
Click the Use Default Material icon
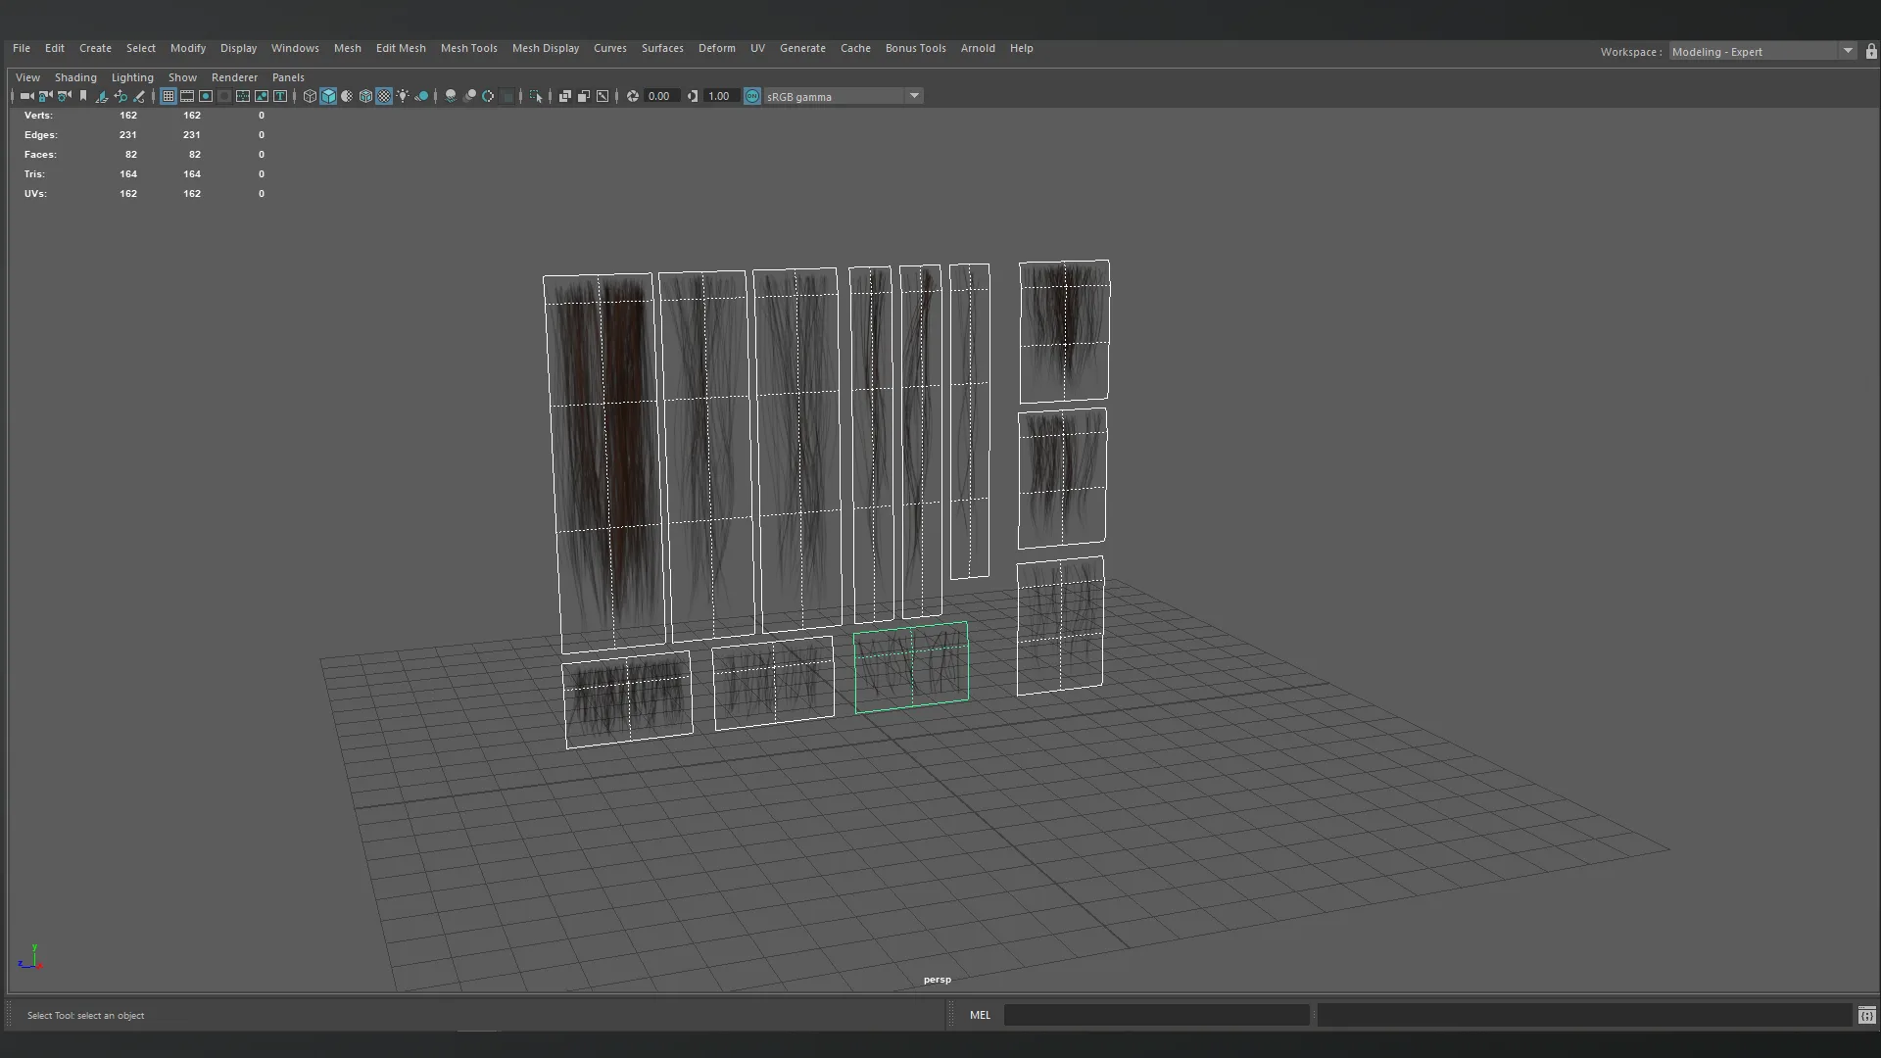[x=347, y=96]
